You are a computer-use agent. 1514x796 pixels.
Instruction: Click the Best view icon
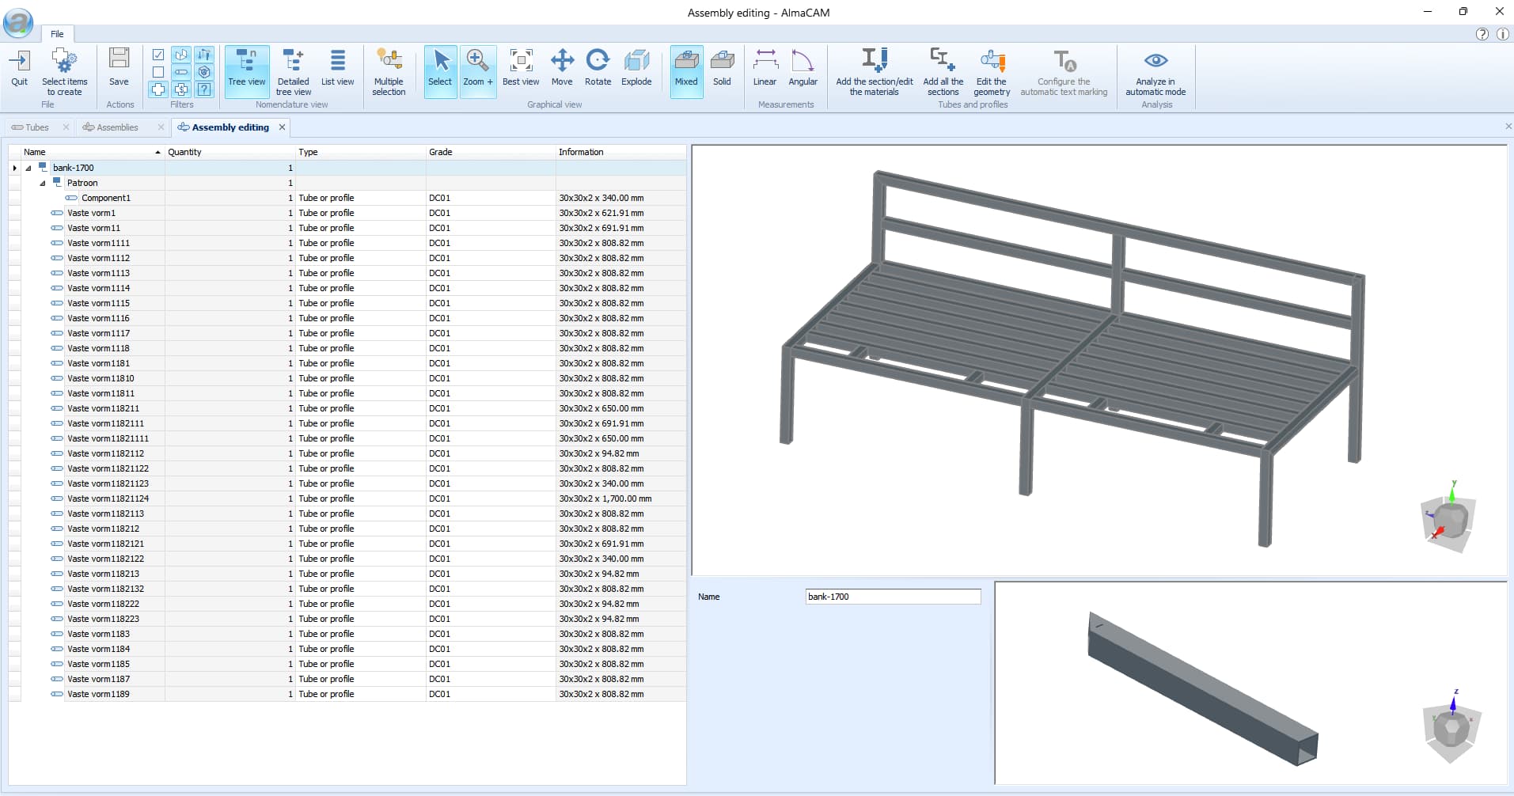pos(521,71)
